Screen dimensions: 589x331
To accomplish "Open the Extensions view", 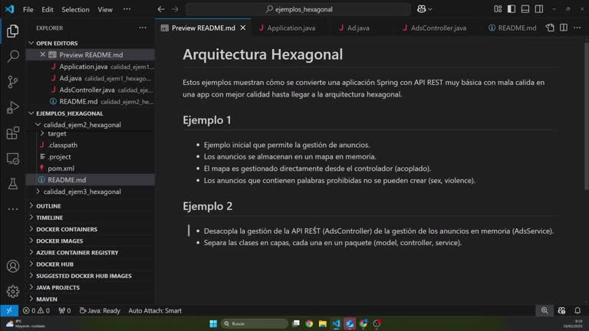I will [13, 133].
